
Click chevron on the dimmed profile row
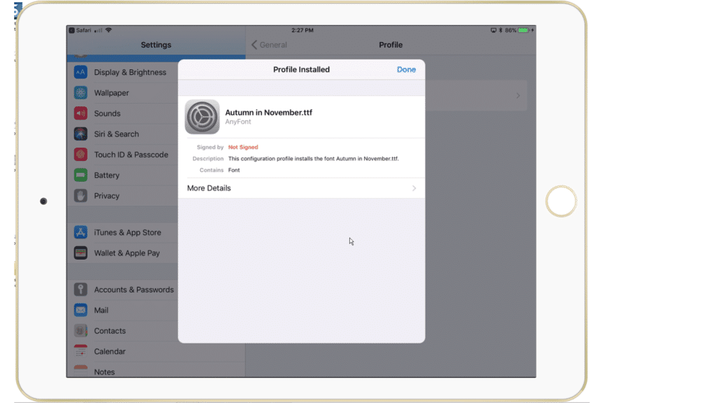tap(517, 95)
